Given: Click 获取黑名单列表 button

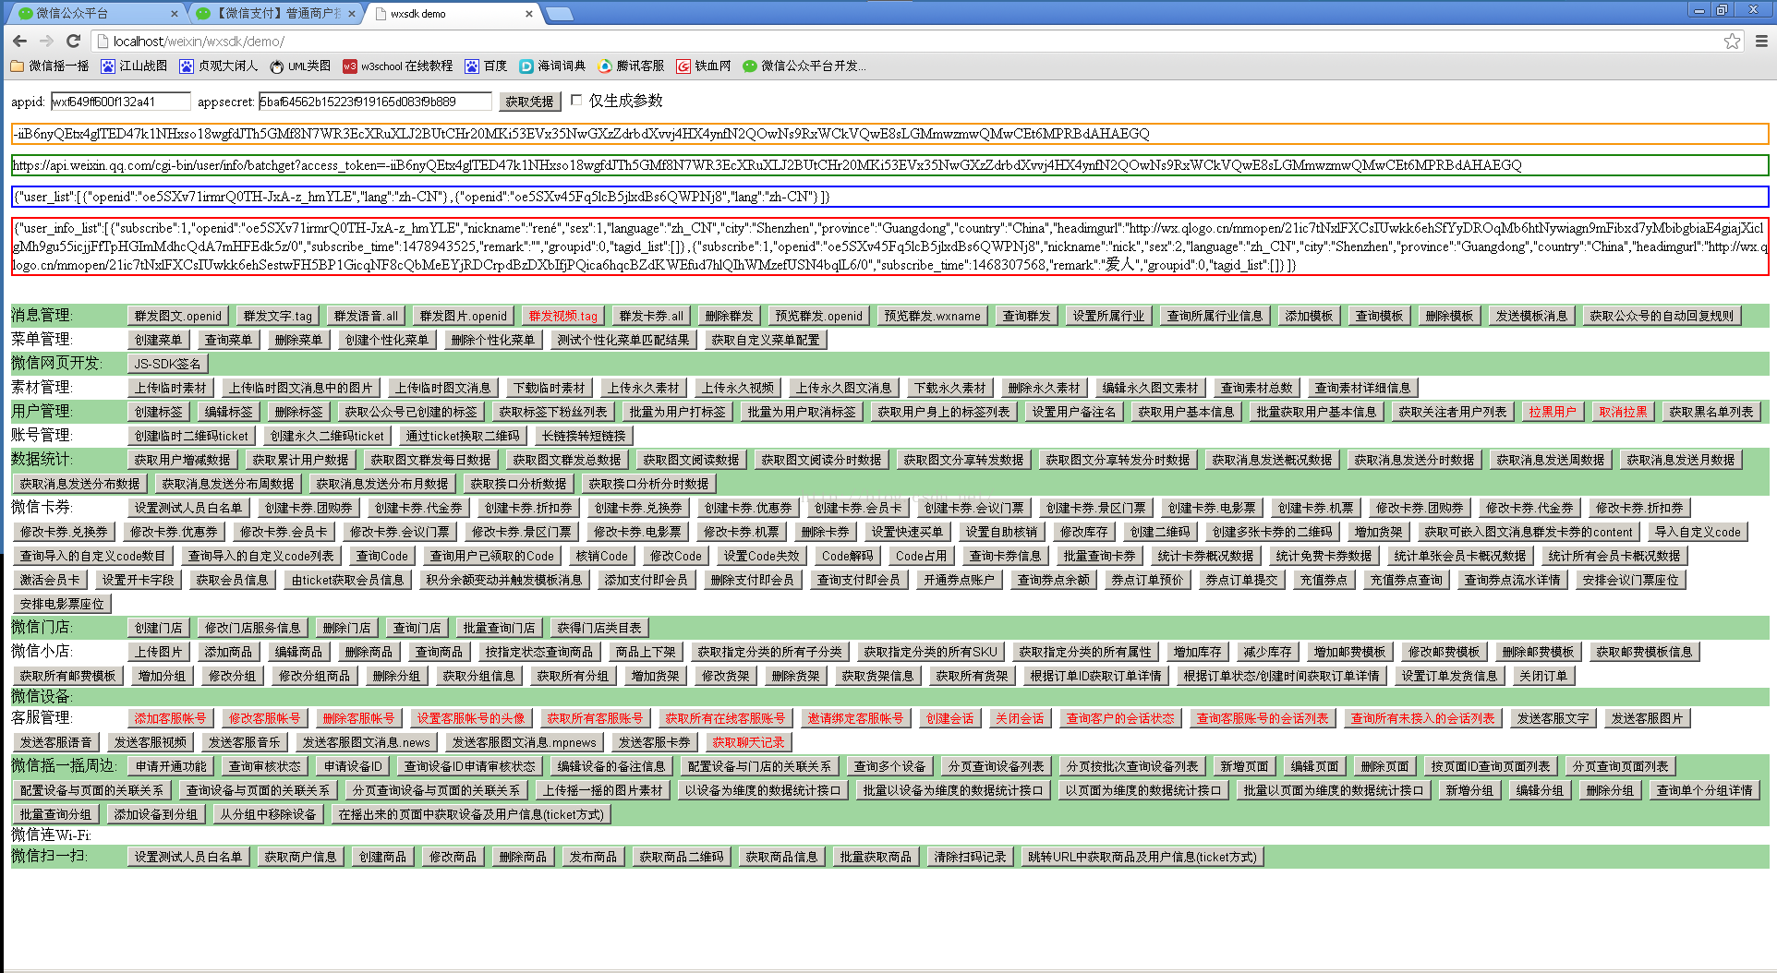Looking at the screenshot, I should tap(1711, 412).
